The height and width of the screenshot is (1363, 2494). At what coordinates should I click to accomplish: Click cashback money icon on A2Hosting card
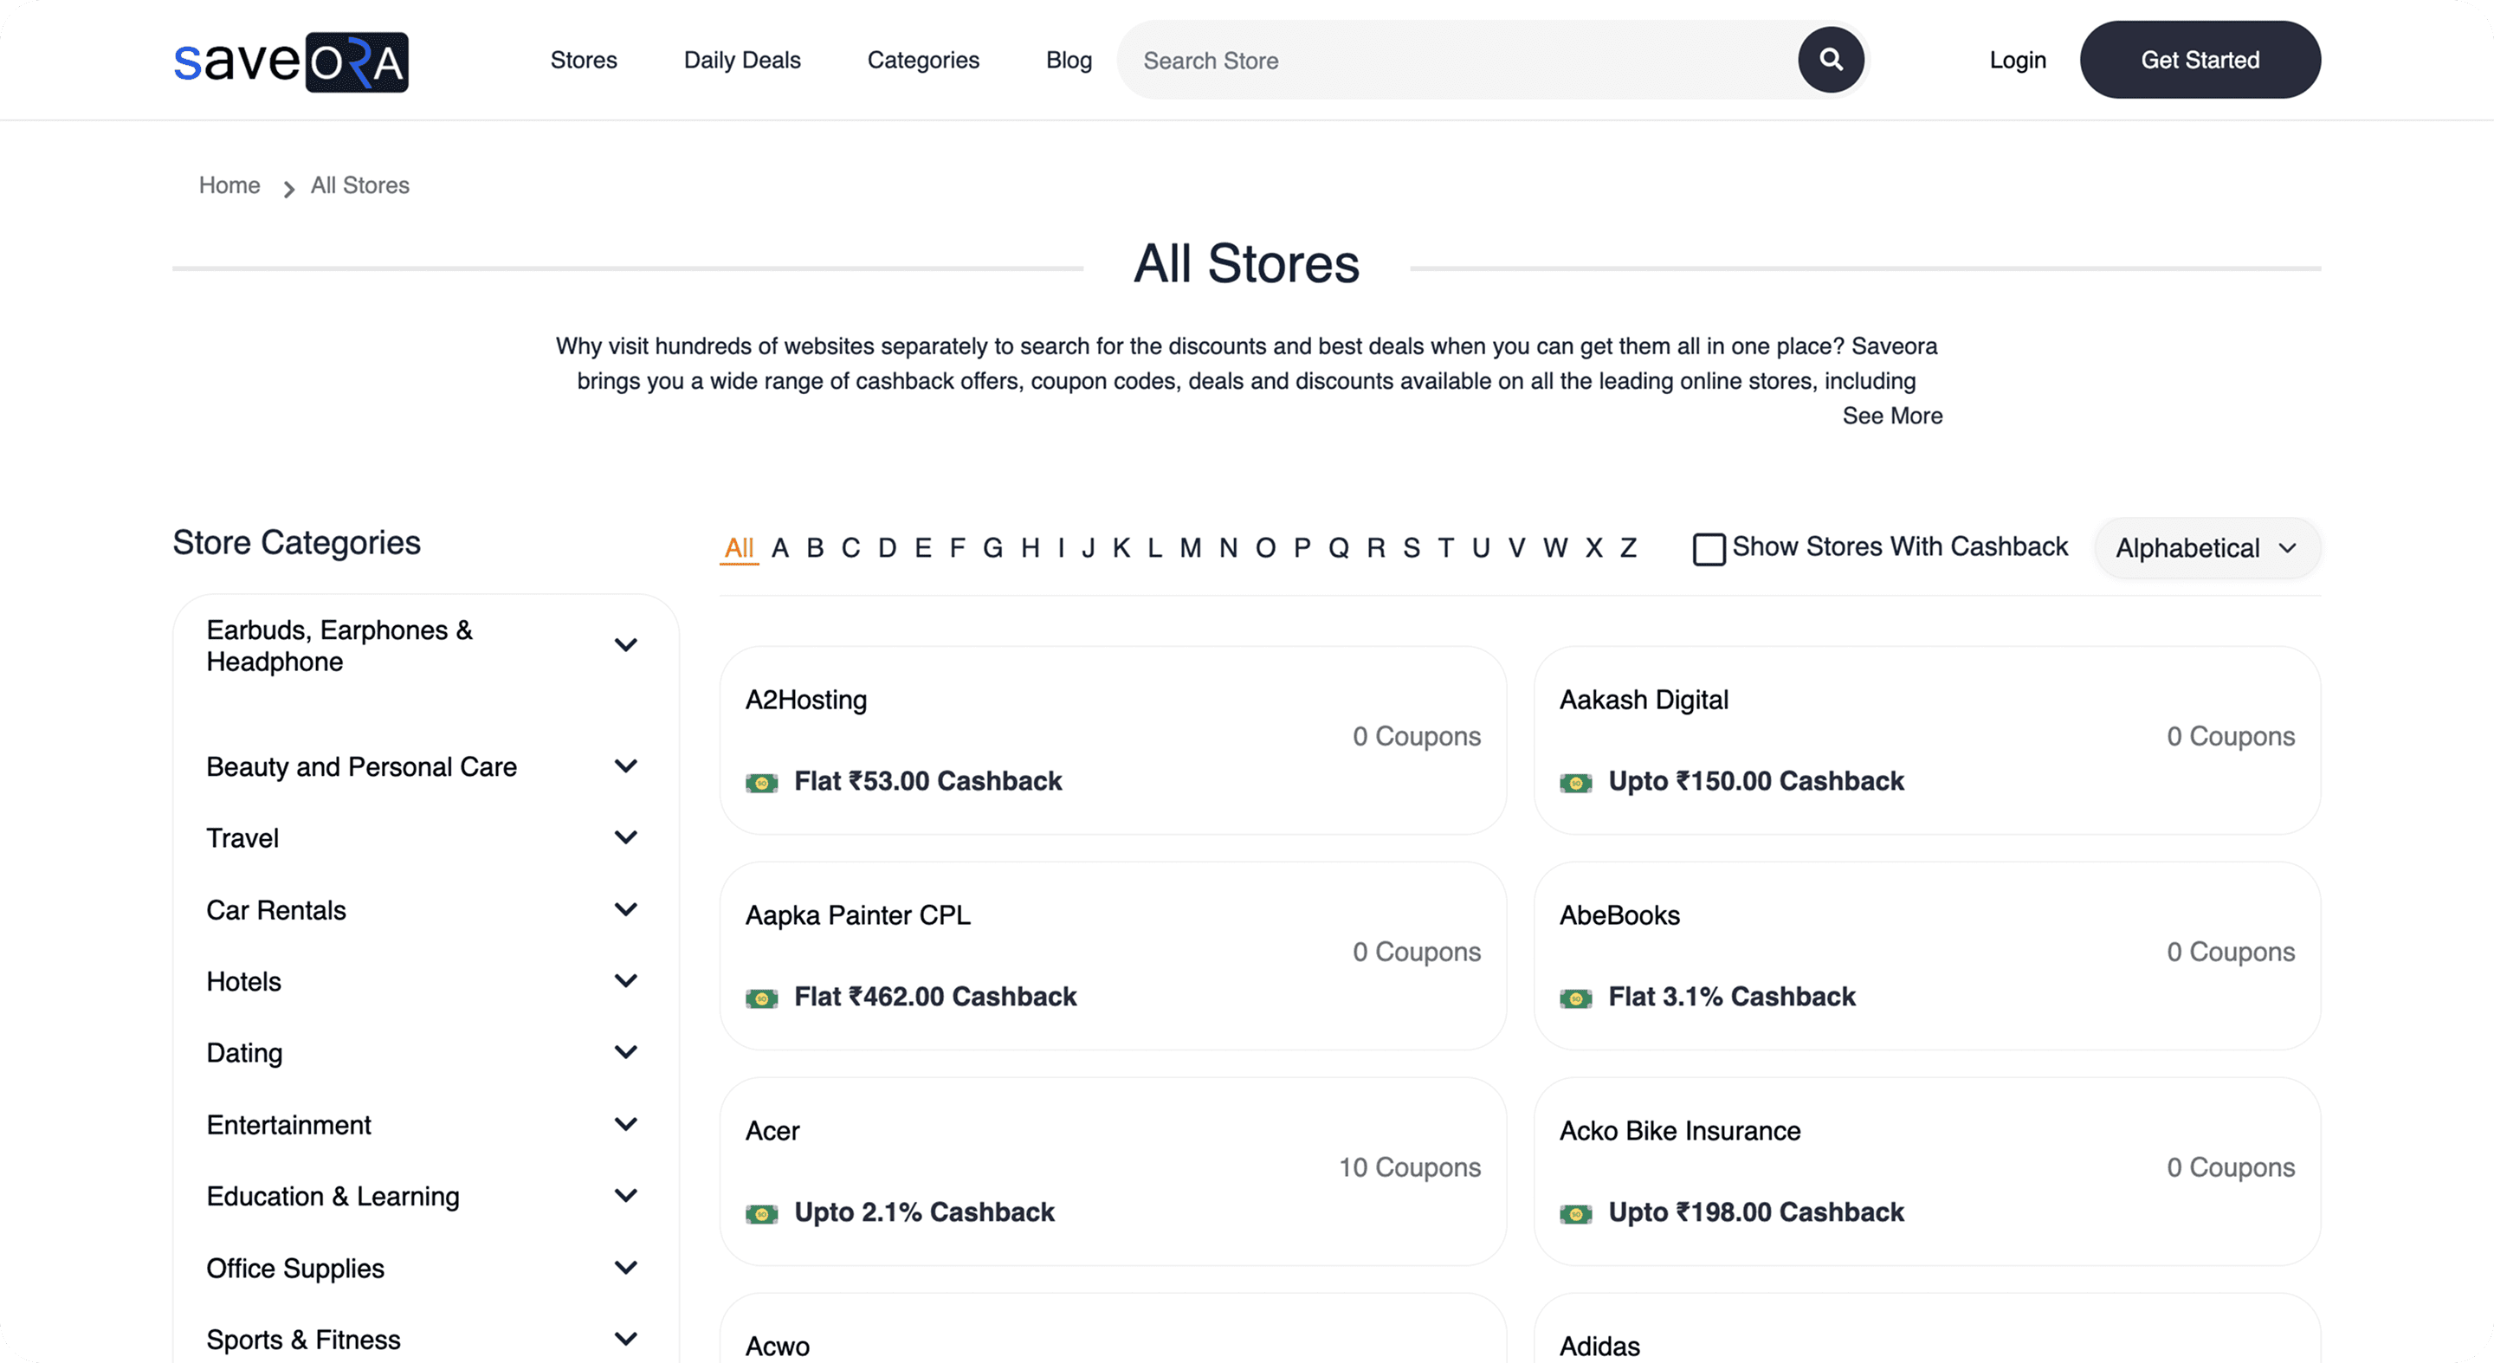click(x=762, y=782)
